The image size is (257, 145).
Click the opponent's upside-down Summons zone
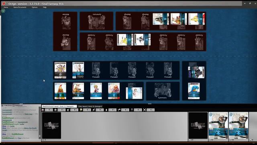tap(96, 21)
